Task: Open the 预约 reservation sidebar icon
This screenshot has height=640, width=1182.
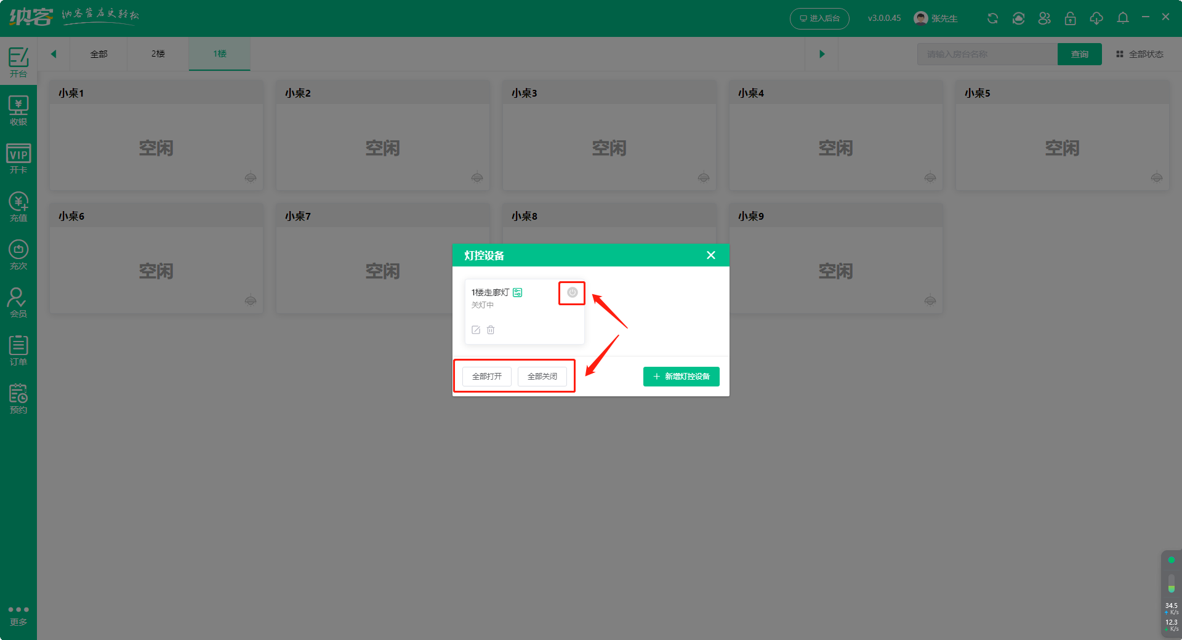Action: [x=18, y=399]
